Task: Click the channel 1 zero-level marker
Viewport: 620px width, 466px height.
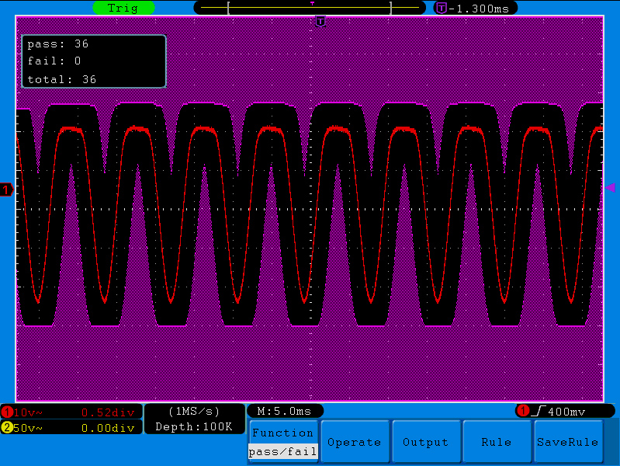Action: (x=6, y=190)
